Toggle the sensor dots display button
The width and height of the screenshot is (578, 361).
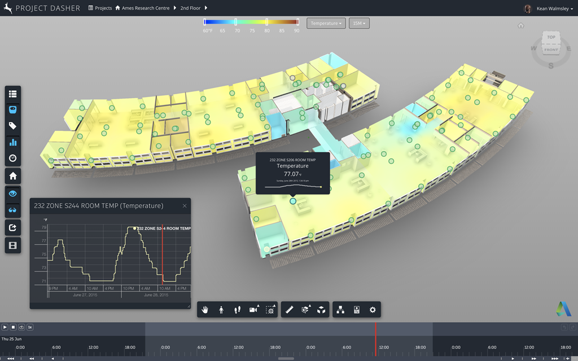tap(13, 109)
